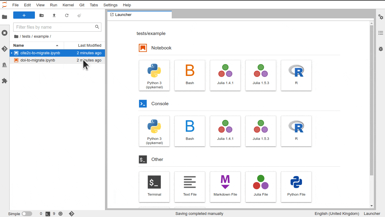The image size is (385, 217).
Task: Click the blue New Launcher plus button
Action: 24,15
